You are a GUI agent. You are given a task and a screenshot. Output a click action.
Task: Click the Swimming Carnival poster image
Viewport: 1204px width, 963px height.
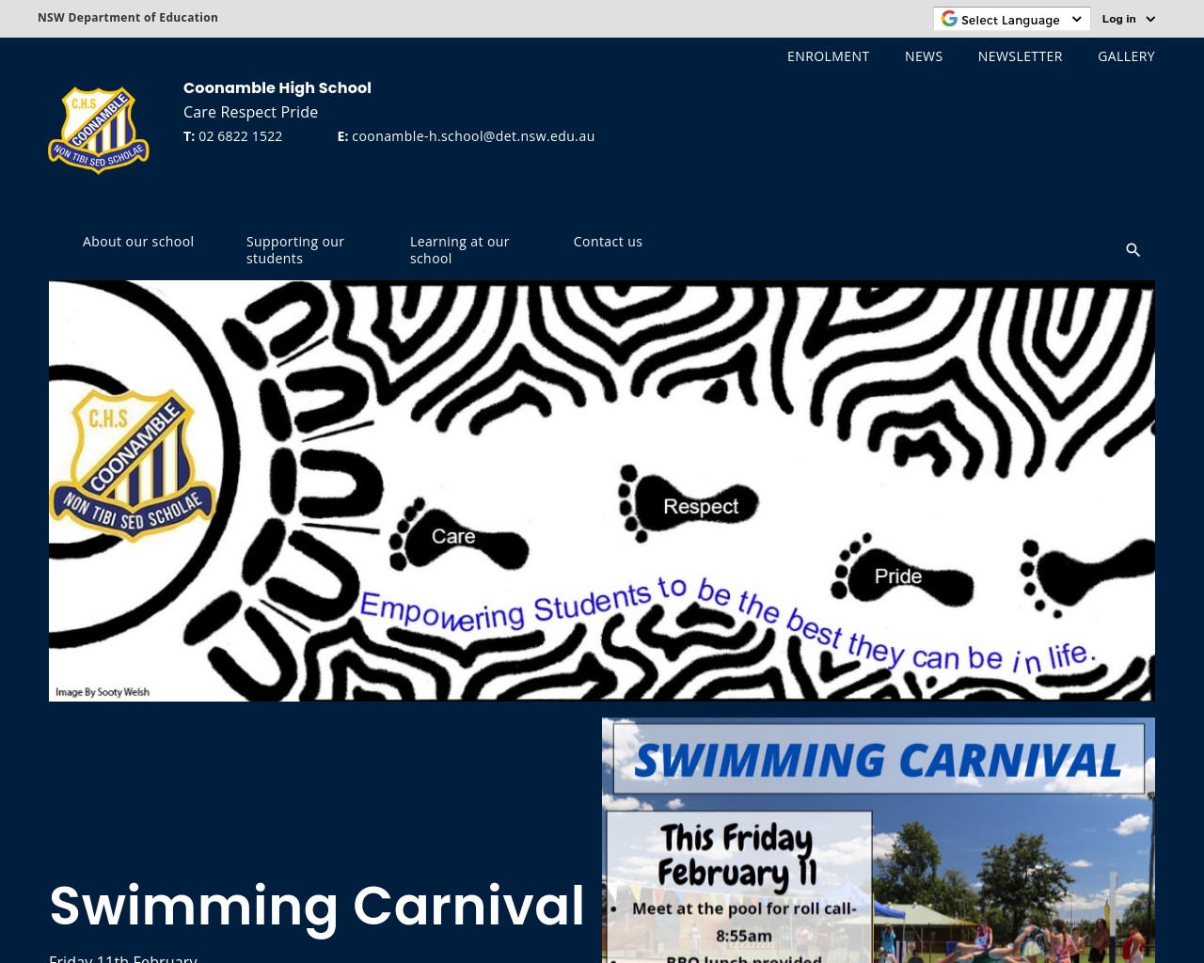[x=878, y=840]
